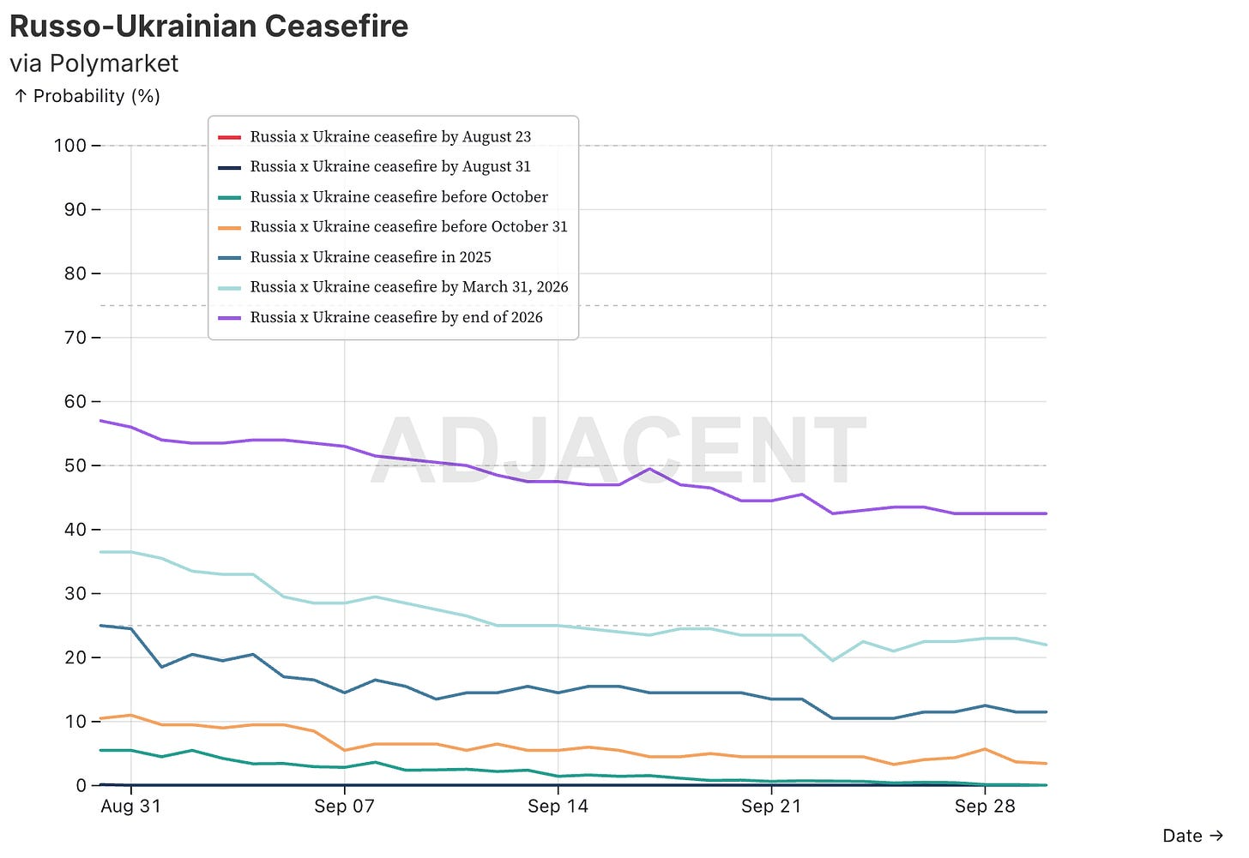The image size is (1249, 858).
Task: Select the "Sep 14" x-axis tick label
Action: pyautogui.click(x=558, y=807)
